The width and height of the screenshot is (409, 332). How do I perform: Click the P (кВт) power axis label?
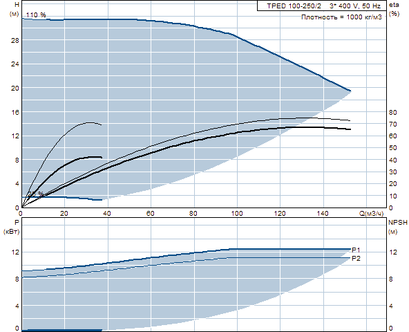[12, 227]
